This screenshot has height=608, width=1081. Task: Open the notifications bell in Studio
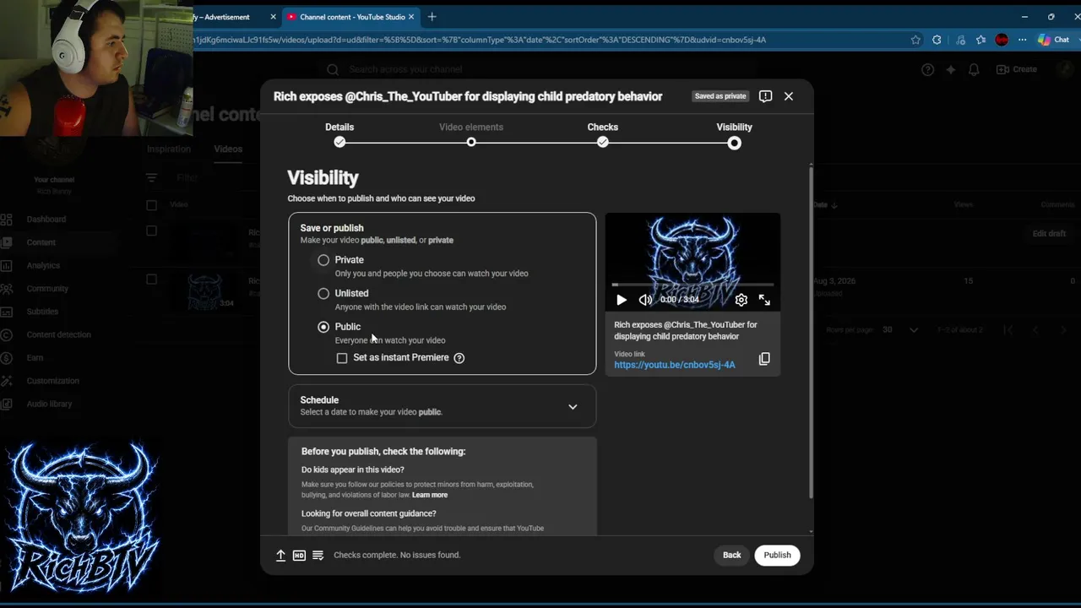[x=974, y=69]
